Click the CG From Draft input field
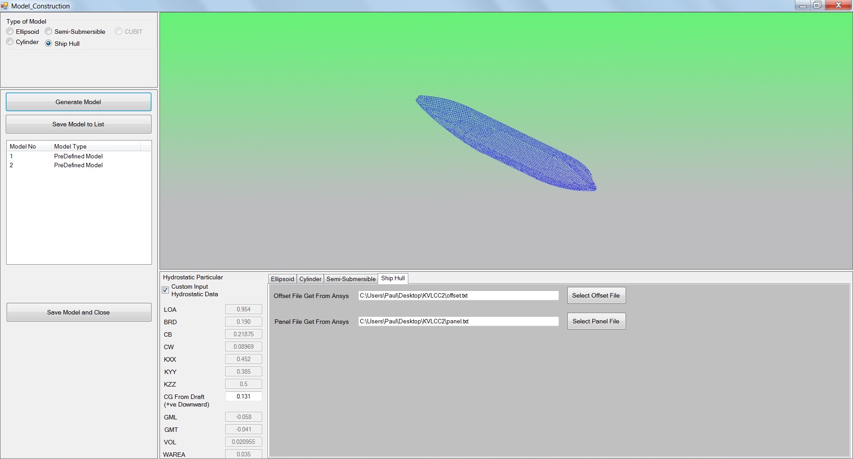This screenshot has height=459, width=853. coord(243,396)
